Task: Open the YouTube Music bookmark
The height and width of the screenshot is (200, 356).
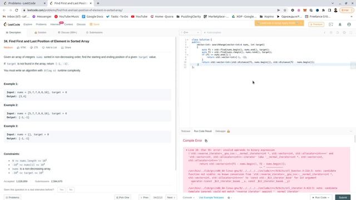Action: (x=67, y=17)
